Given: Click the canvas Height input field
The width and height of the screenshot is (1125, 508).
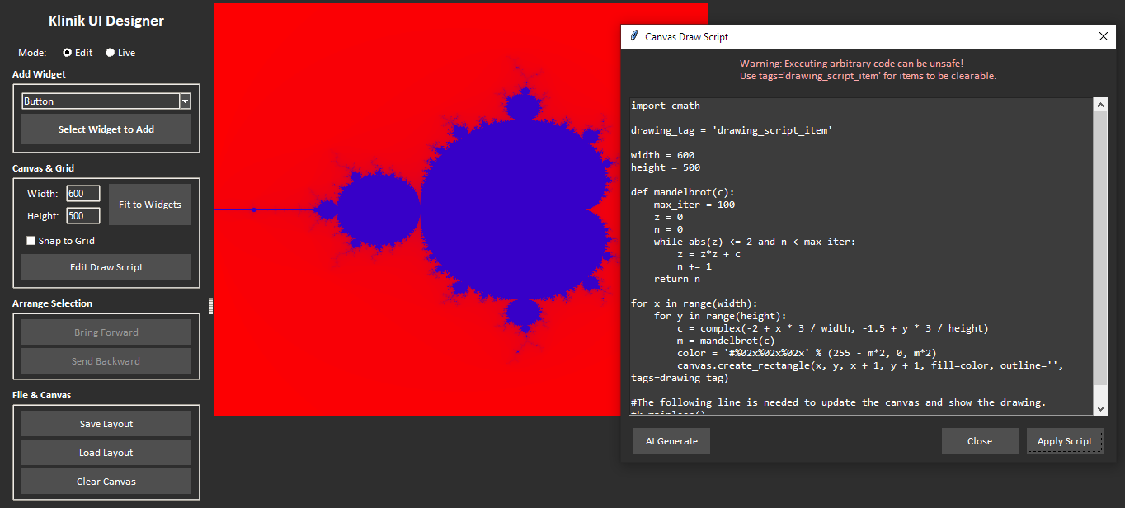Looking at the screenshot, I should pyautogui.click(x=83, y=216).
